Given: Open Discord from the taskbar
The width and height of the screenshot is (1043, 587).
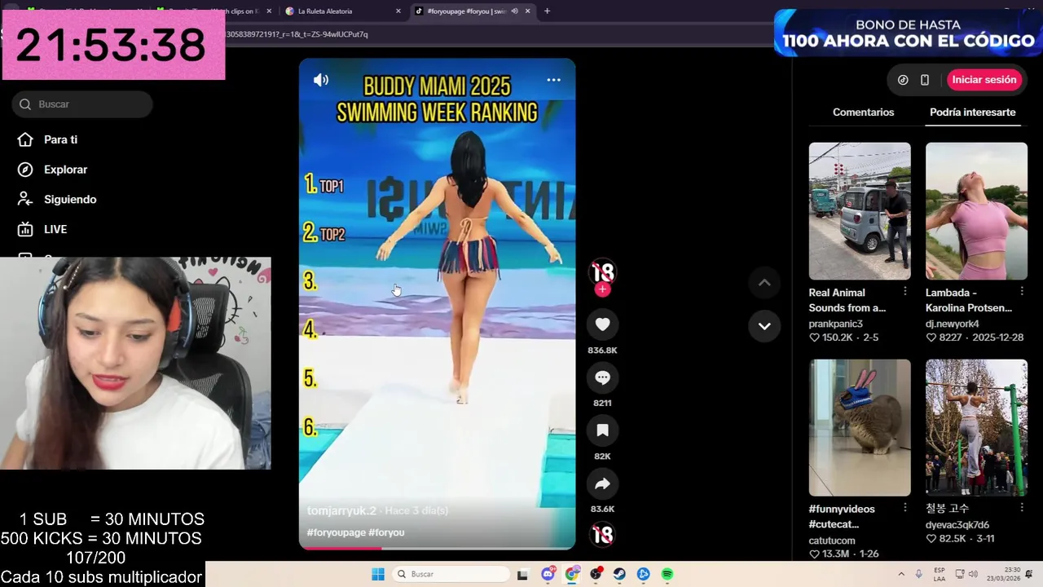Looking at the screenshot, I should pos(548,574).
